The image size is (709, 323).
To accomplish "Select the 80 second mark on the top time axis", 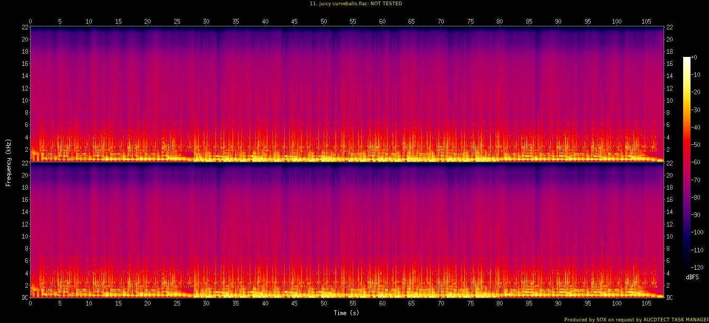I will [499, 22].
